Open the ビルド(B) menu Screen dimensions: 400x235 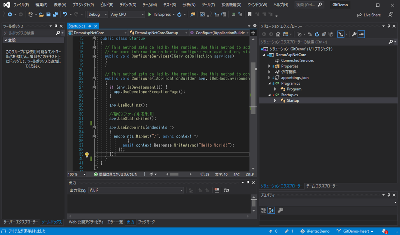pos(107,5)
